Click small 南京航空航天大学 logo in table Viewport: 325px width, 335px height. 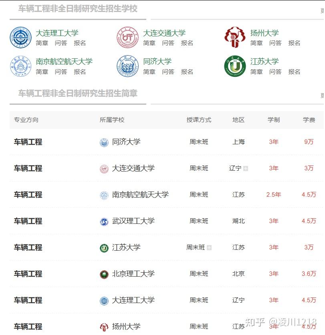tap(104, 195)
